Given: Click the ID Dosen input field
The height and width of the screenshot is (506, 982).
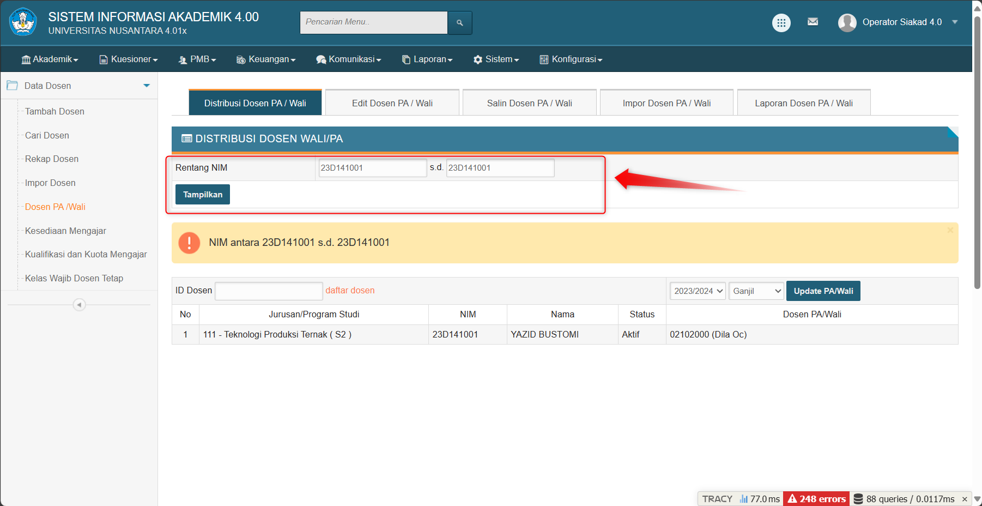Looking at the screenshot, I should (x=269, y=291).
